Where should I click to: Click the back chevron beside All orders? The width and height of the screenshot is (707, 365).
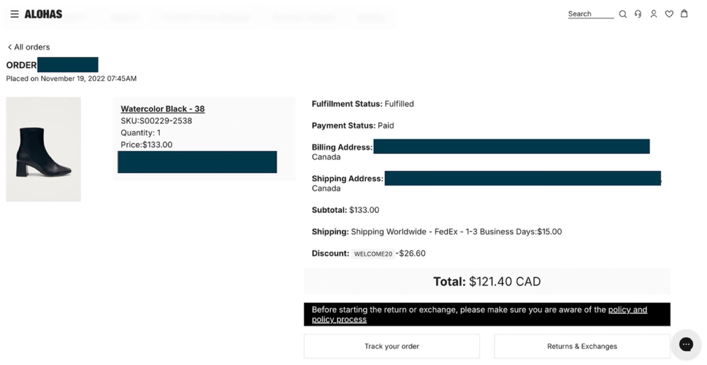point(9,47)
